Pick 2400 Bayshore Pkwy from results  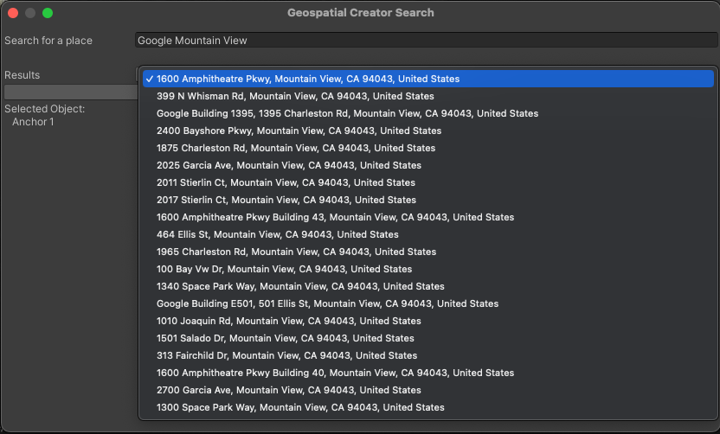tap(299, 131)
